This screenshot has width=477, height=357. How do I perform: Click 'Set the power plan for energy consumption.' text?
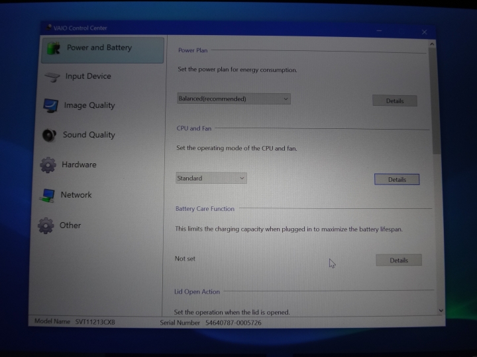pyautogui.click(x=238, y=69)
